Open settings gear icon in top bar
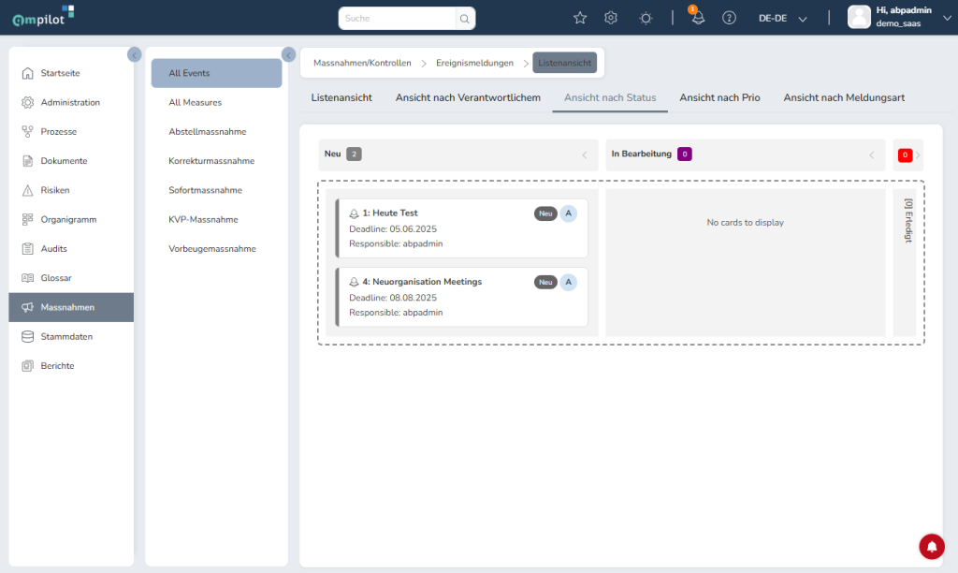 tap(611, 18)
